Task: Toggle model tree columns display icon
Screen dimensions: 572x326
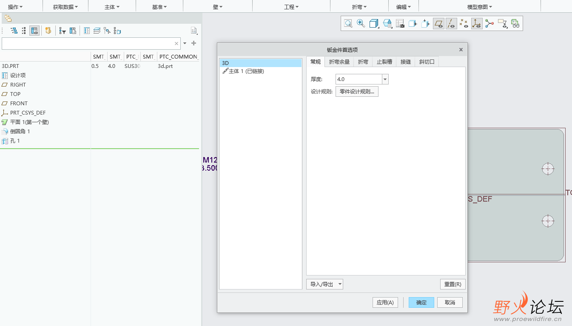Action: 34,31
